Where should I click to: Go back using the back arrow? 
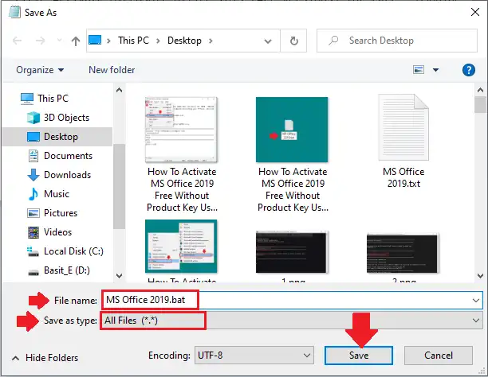pyautogui.click(x=17, y=41)
